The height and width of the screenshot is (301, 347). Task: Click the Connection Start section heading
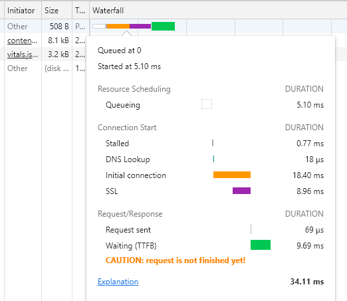point(127,128)
